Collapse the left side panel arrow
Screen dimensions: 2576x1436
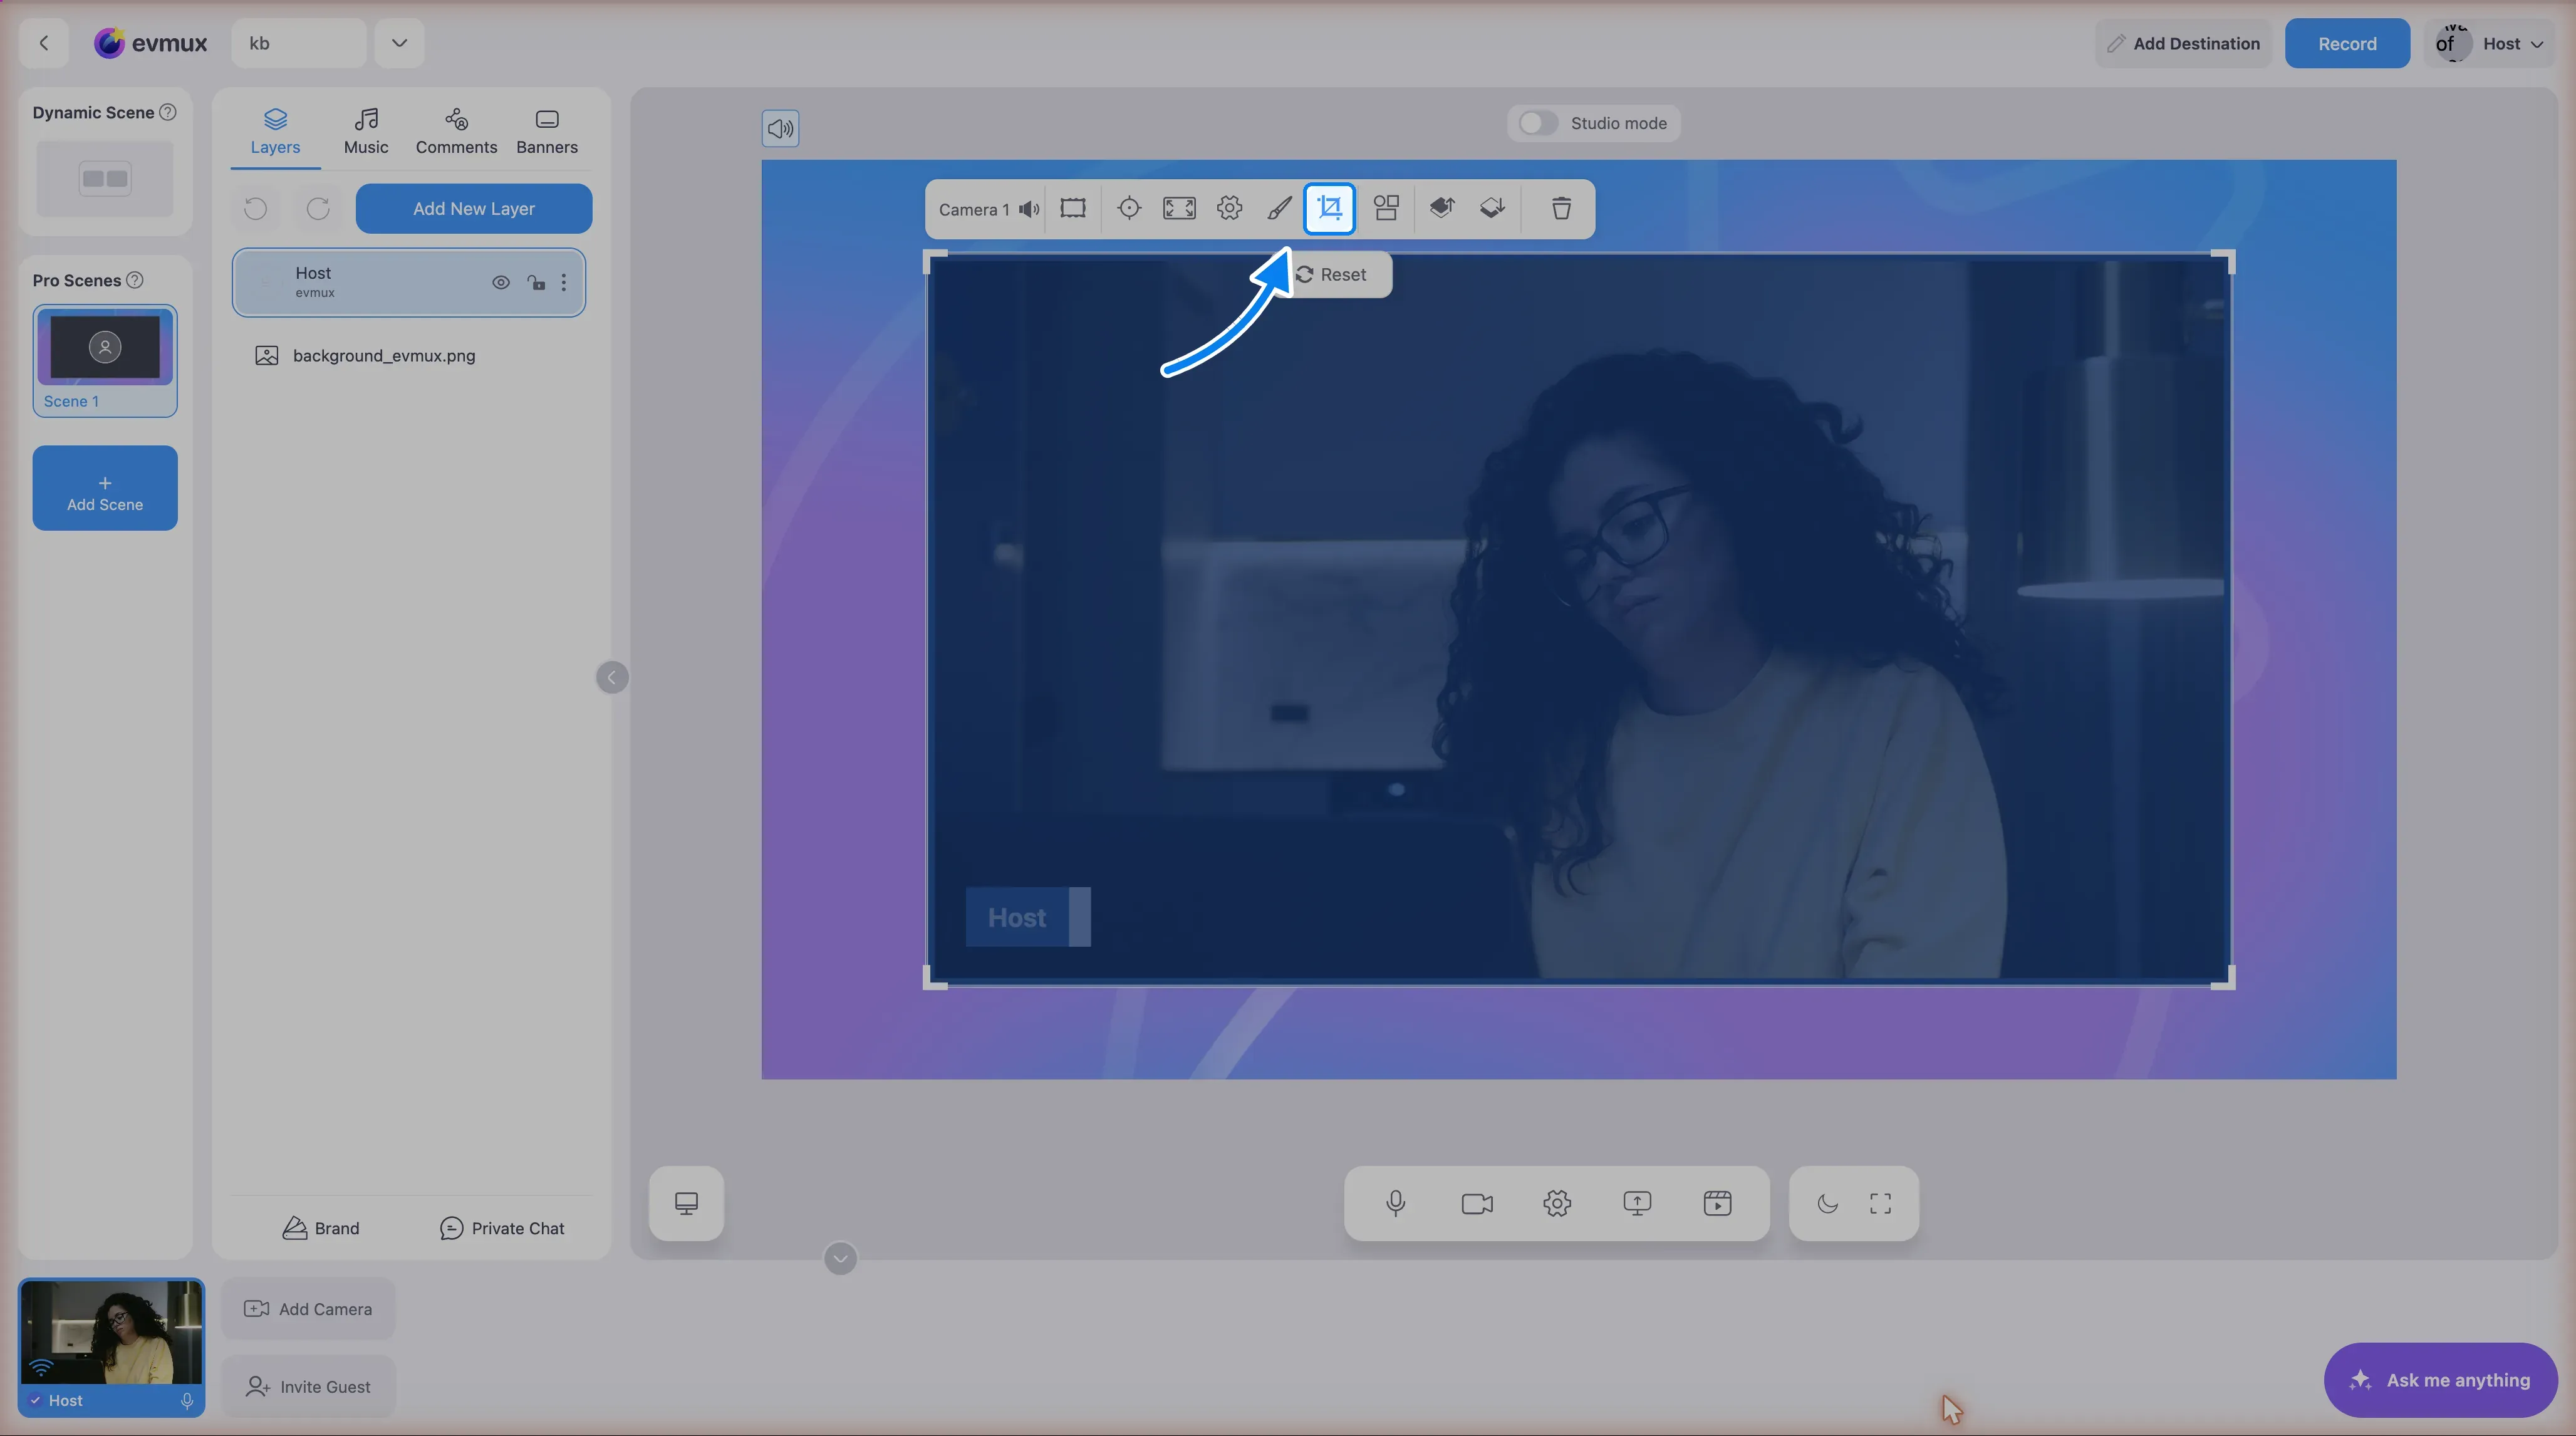pos(612,677)
